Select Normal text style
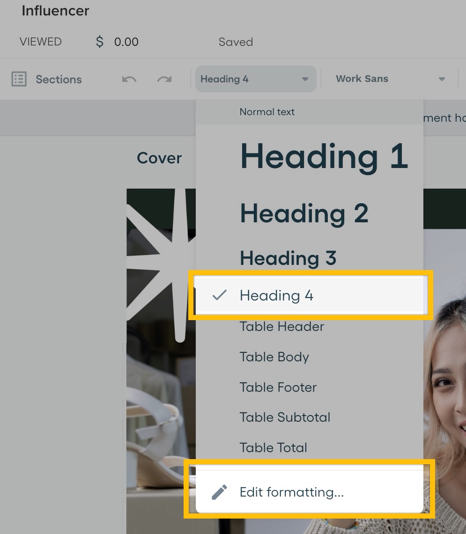Screen dimensions: 466x534 point(310,112)
